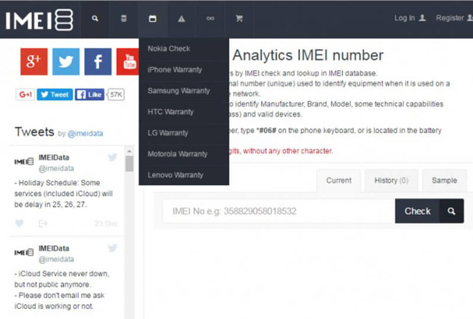This screenshot has width=473, height=319.
Task: Select Samsung Warranty from the menu
Action: 179,91
